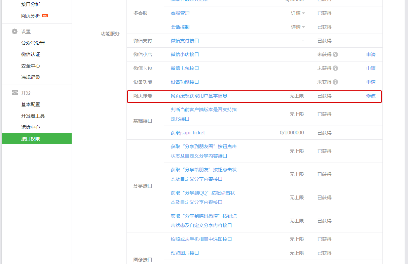Click 修改 for 网页授权获取用户基本信息
408x264 pixels.
coord(371,96)
